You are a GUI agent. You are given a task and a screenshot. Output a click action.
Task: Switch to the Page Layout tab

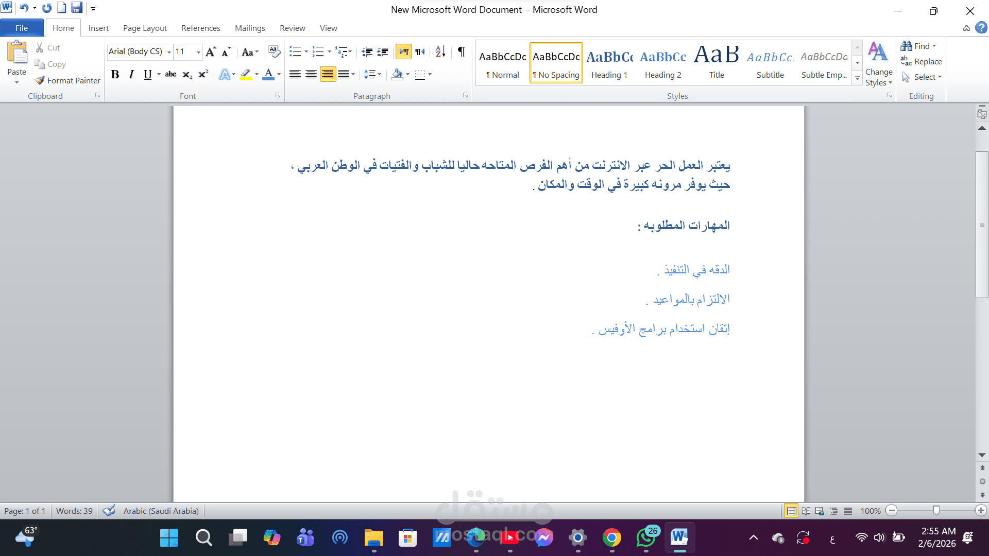[x=145, y=28]
